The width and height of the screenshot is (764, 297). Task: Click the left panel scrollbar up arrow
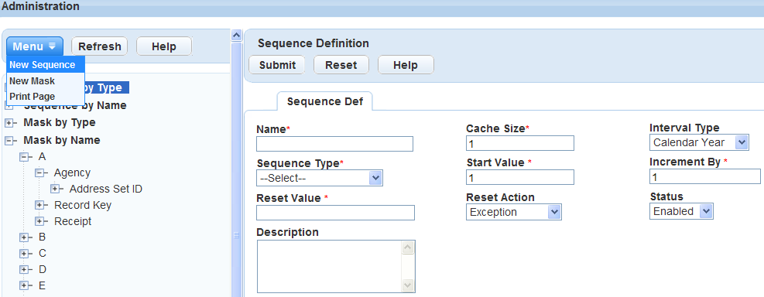coord(236,35)
